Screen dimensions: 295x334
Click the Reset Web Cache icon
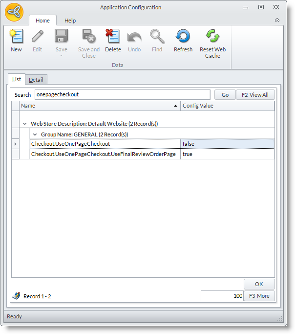coord(212,36)
